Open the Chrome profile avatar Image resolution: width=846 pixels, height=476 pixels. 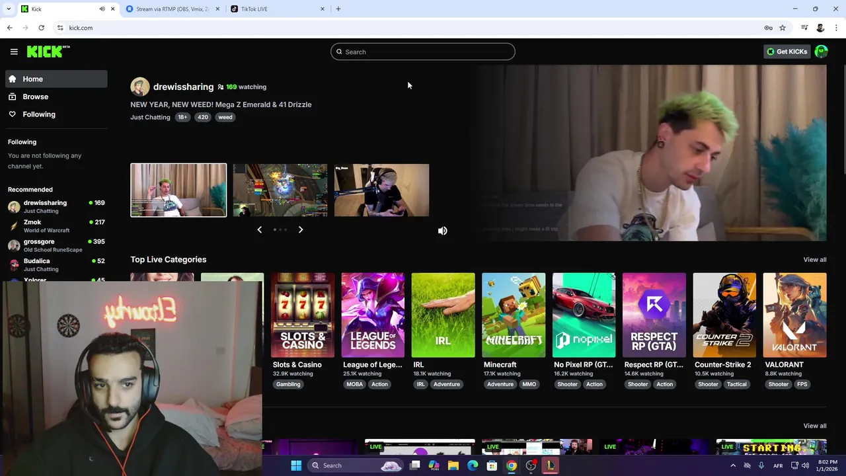[x=820, y=28]
